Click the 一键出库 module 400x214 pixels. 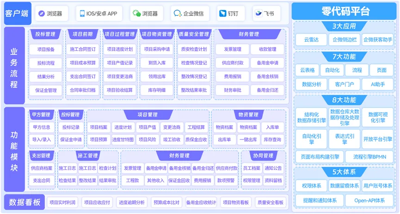point(248,139)
